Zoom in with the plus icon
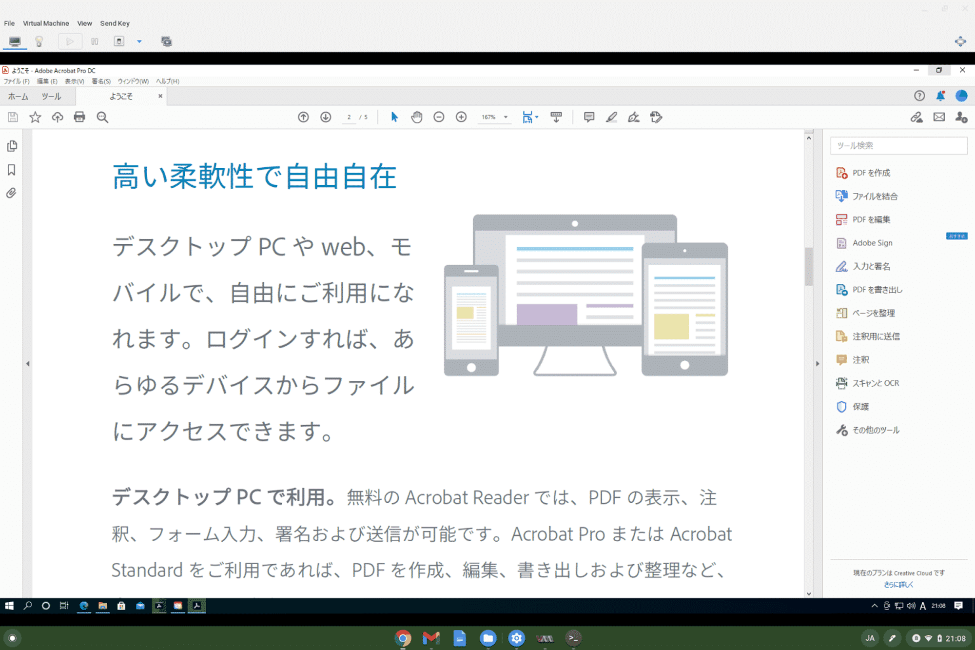Viewport: 975px width, 650px height. (x=461, y=117)
